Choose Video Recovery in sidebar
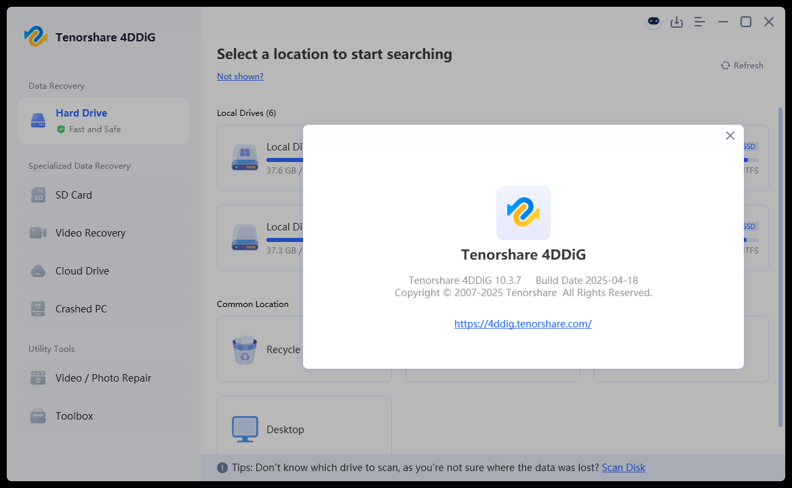 (104, 232)
